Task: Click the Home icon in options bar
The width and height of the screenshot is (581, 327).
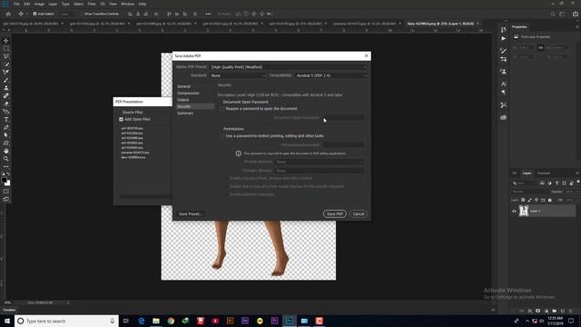Action: tap(8, 14)
